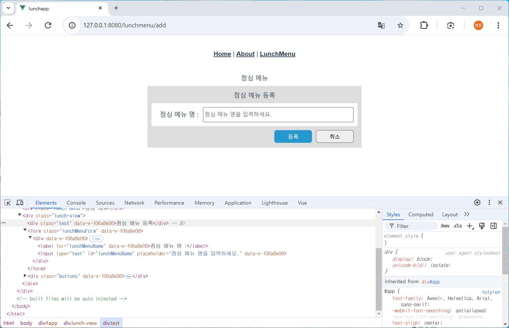Open the tab search dropdown

8,8
